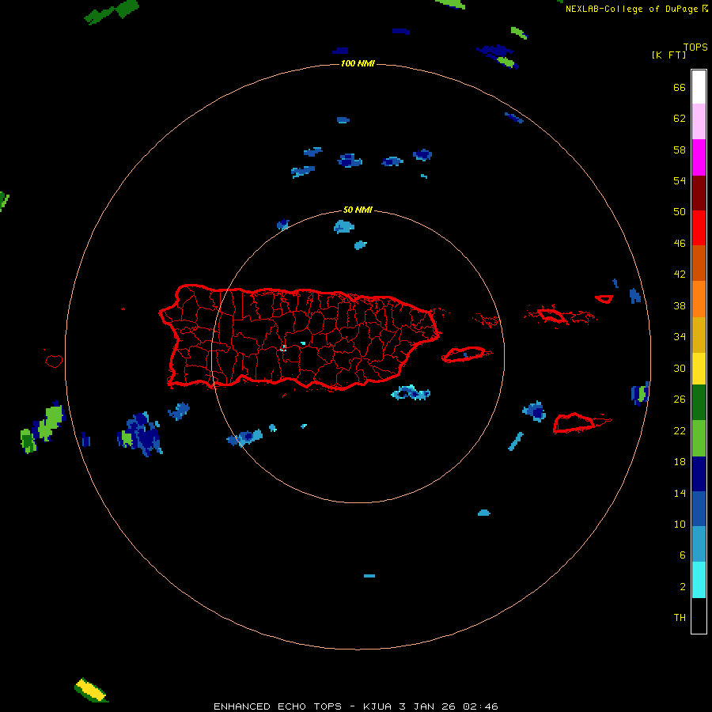Click the 26 value on the legend
712x712 pixels.
click(x=680, y=400)
